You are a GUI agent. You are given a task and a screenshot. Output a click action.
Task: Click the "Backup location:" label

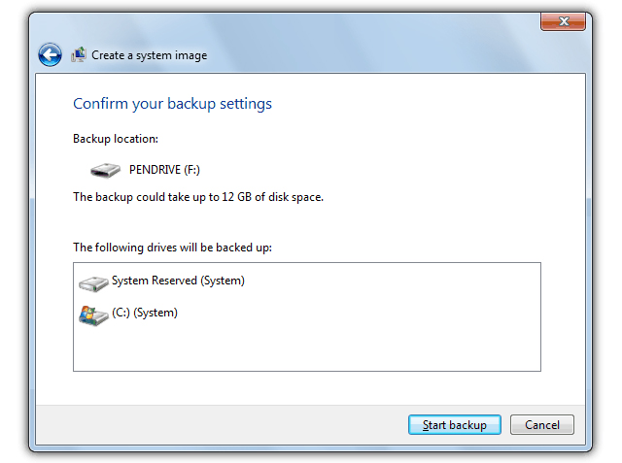(x=115, y=140)
